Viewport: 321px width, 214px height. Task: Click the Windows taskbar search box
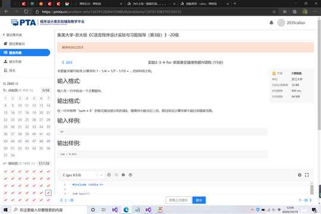[49, 210]
